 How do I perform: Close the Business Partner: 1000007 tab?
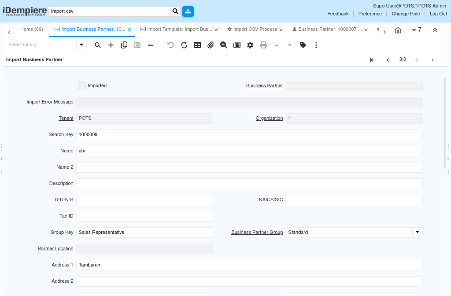pyautogui.click(x=366, y=30)
